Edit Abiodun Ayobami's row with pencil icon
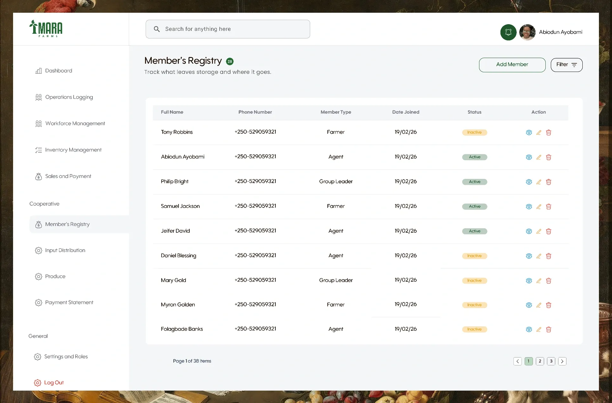The height and width of the screenshot is (403, 612). point(539,157)
